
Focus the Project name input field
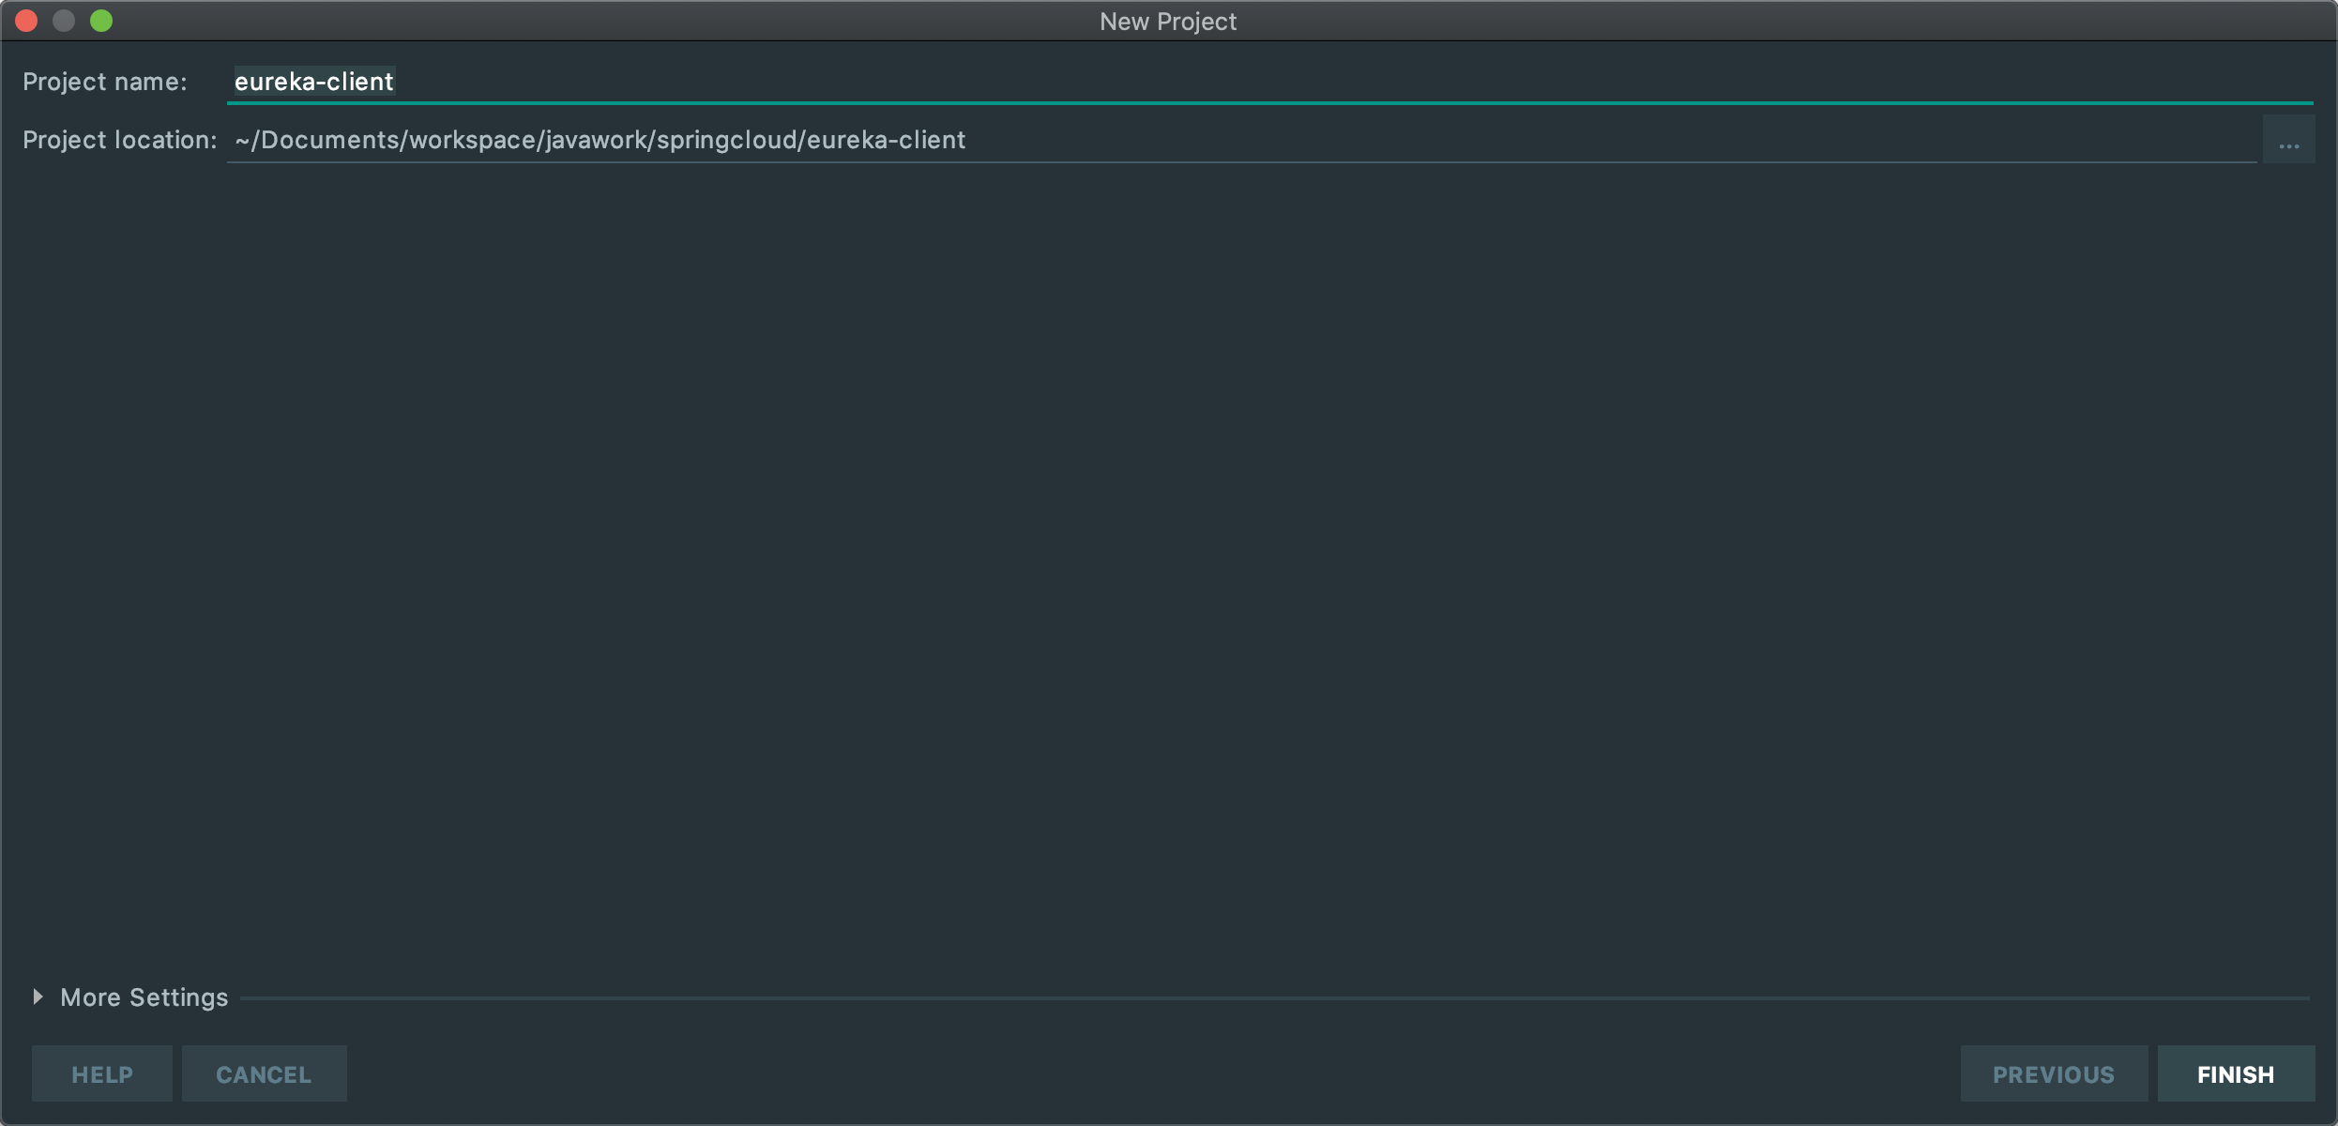[x=1267, y=82]
